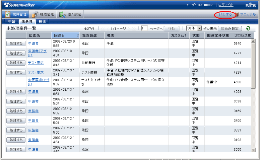Viewport: 260px width, 160px height.
Task: Sort by the 現在位置 column header
Action: point(92,35)
